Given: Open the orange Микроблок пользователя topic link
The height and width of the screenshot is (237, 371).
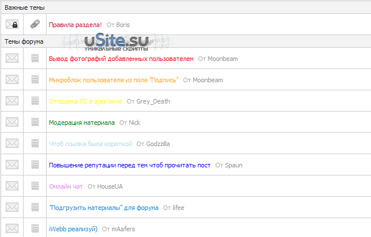Looking at the screenshot, I should click(113, 80).
